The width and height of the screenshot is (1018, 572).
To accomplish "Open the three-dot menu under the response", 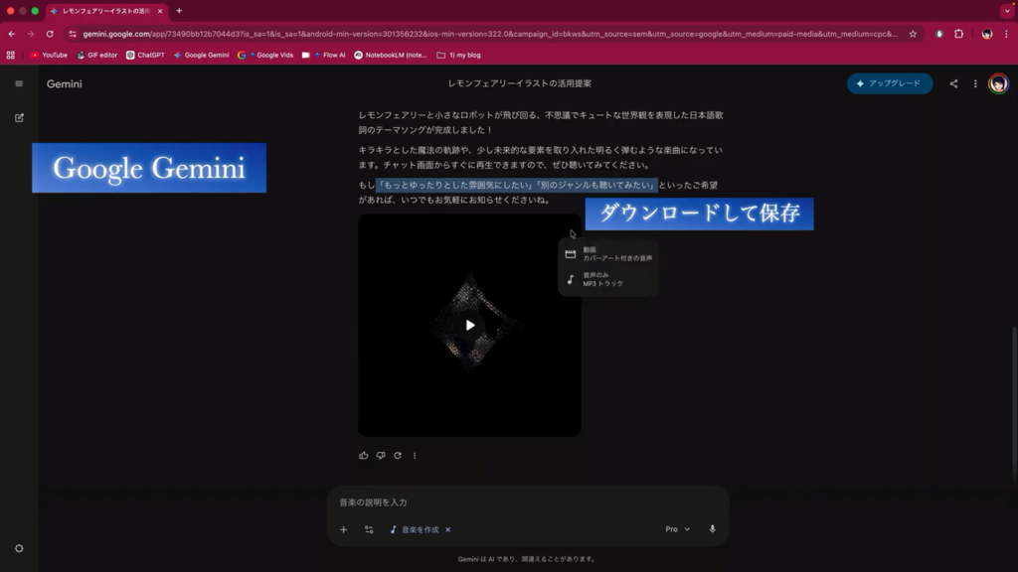I will (415, 456).
